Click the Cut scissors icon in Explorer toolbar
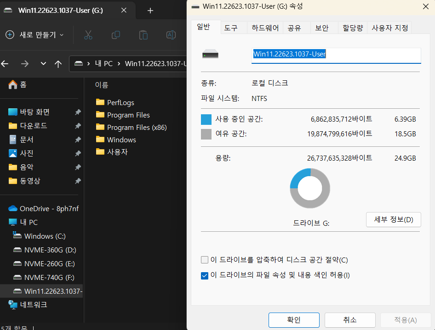Image resolution: width=435 pixels, height=330 pixels. (x=88, y=35)
